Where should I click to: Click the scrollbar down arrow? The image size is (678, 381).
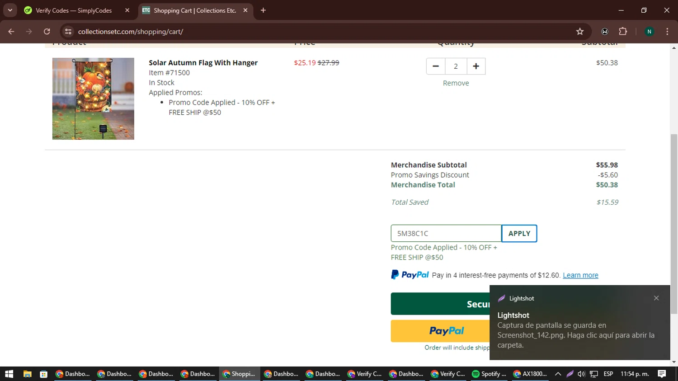pyautogui.click(x=674, y=362)
